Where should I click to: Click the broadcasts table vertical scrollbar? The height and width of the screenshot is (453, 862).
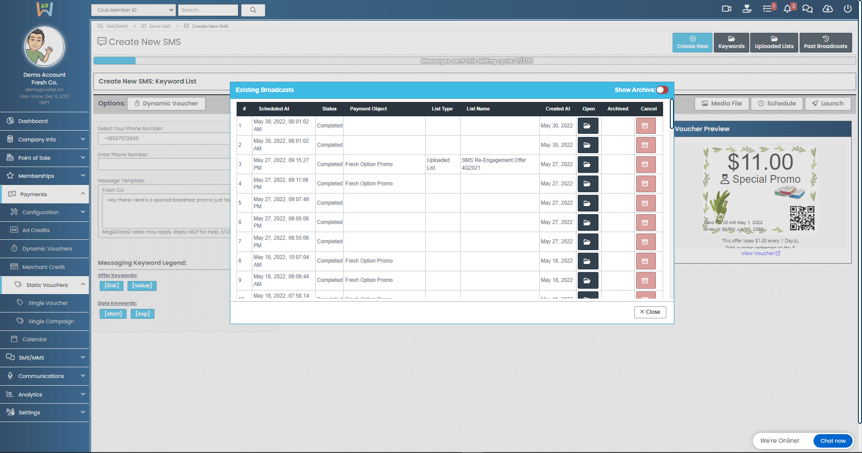(x=671, y=114)
